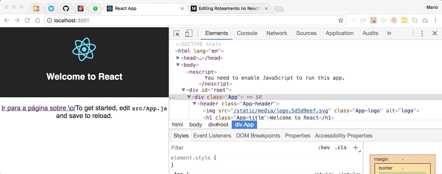
Task: Click the camera screenshot extension icon
Action: click(425, 20)
